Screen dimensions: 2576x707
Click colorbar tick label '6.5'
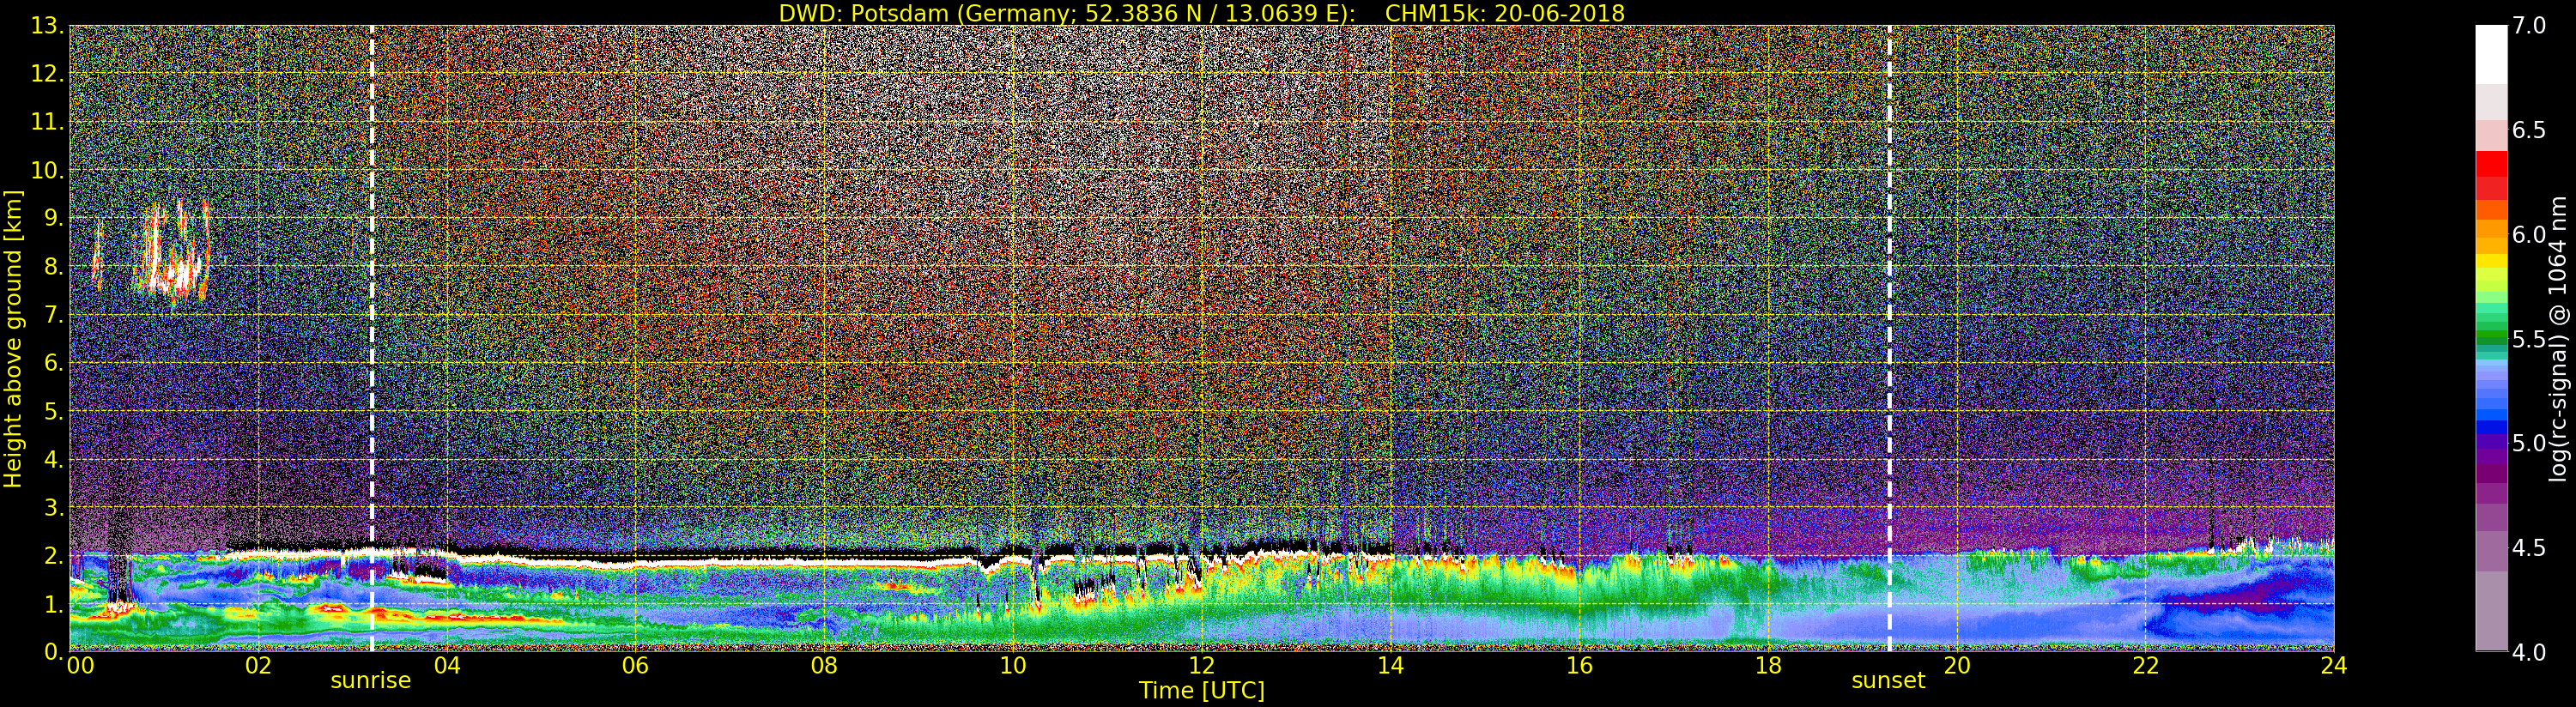pos(2529,130)
